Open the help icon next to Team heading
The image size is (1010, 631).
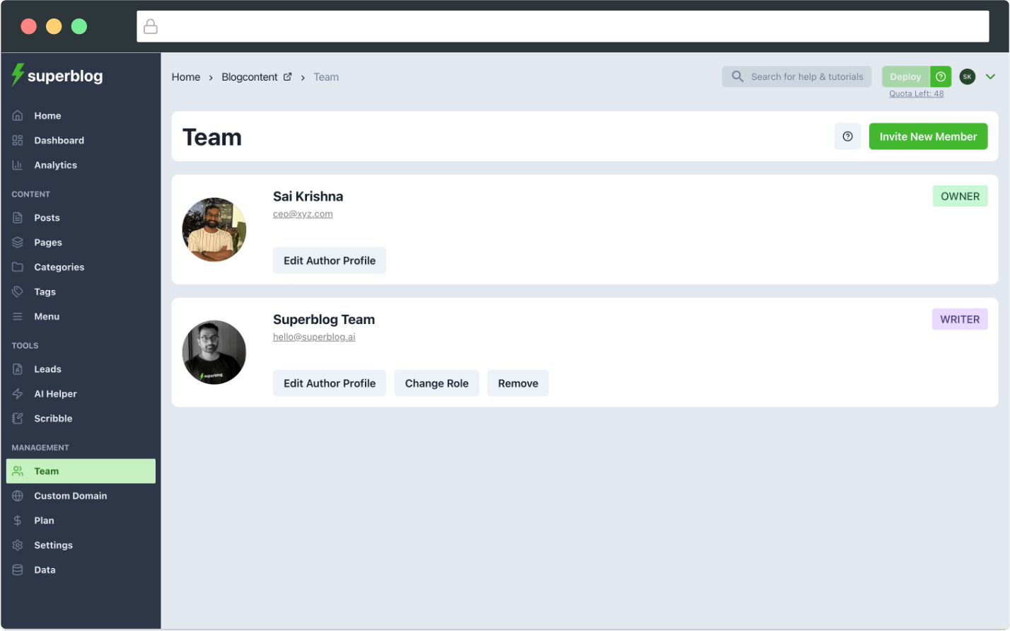(847, 137)
